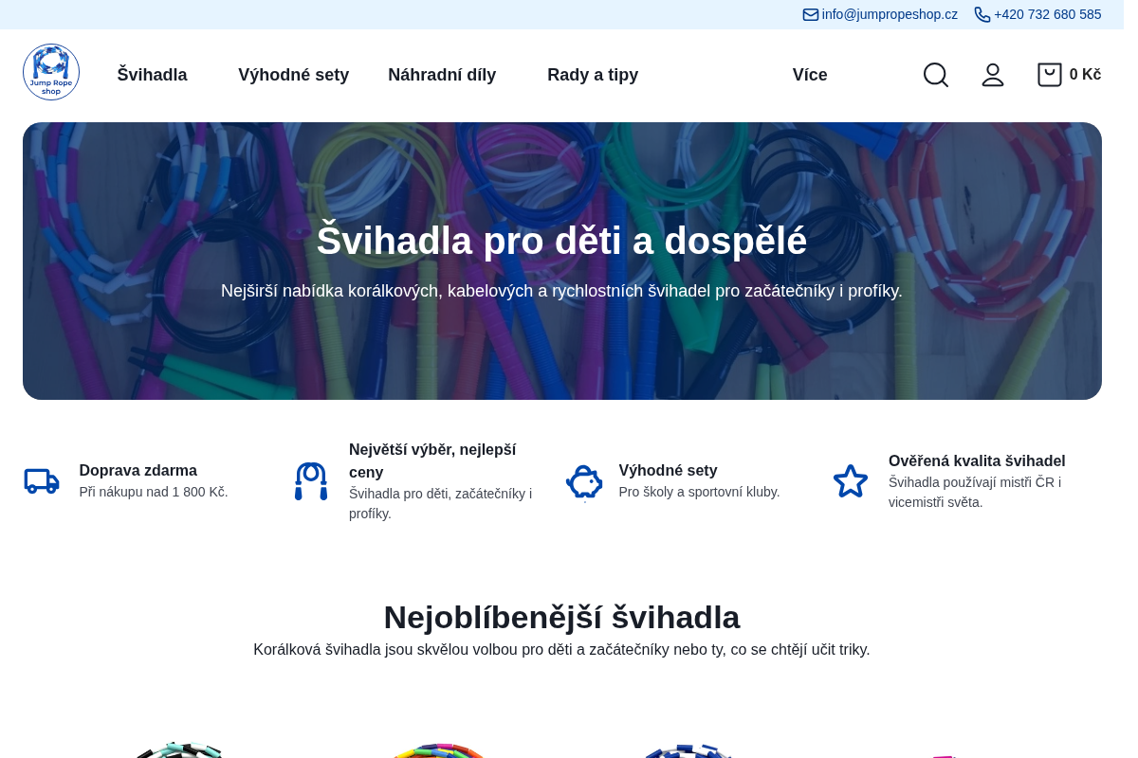Open the Jump Rope Shop logo
The height and width of the screenshot is (758, 1138).
coord(51,72)
